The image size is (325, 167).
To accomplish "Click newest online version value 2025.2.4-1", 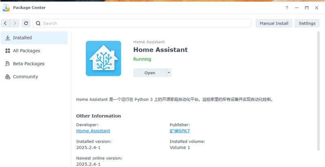I will pyautogui.click(x=88, y=164).
